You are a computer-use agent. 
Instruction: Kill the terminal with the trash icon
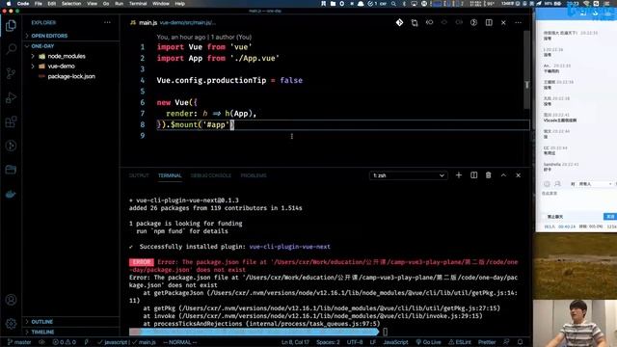click(x=489, y=175)
